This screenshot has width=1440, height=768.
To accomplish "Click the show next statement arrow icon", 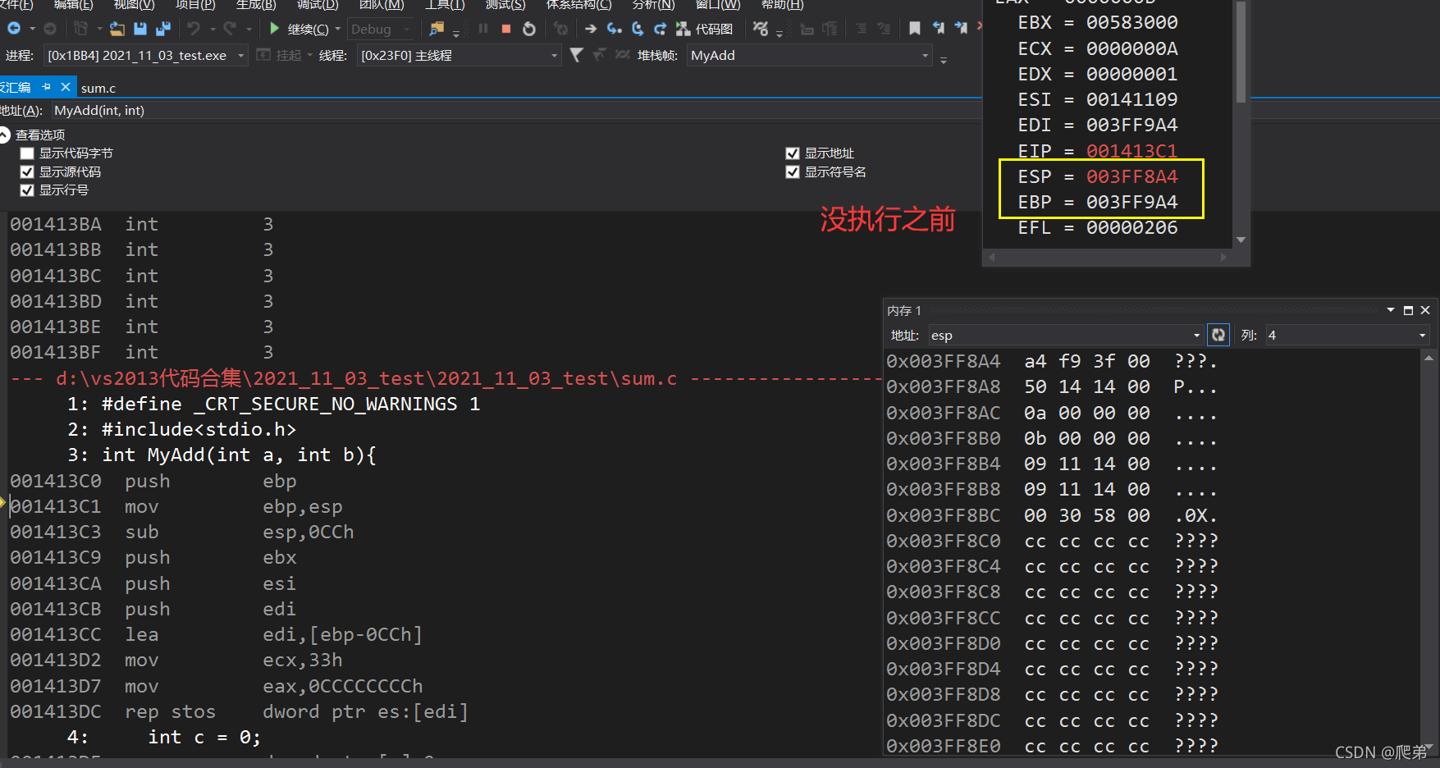I will pos(591,29).
